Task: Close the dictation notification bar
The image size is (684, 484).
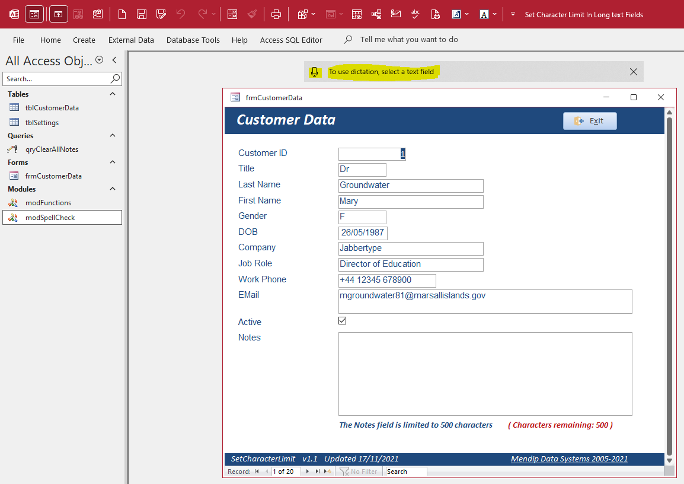Action: point(634,72)
